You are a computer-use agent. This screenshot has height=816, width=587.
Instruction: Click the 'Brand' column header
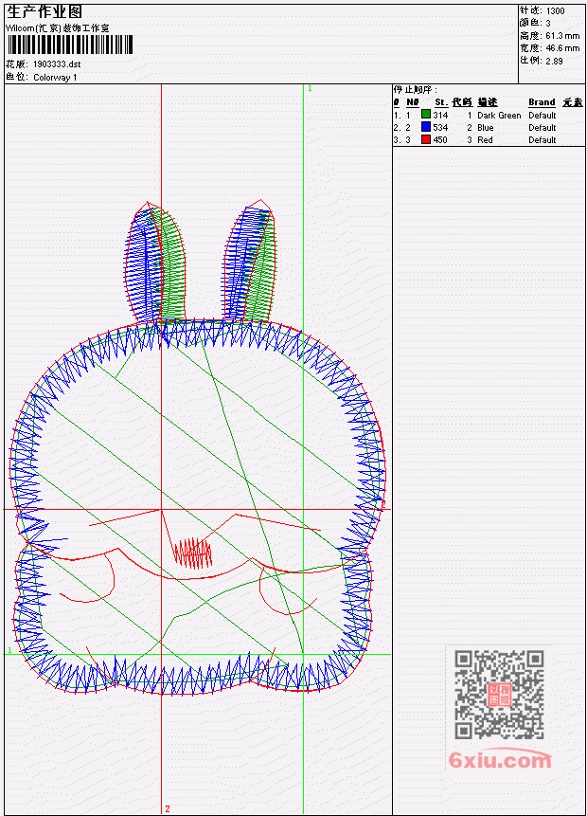pos(542,102)
